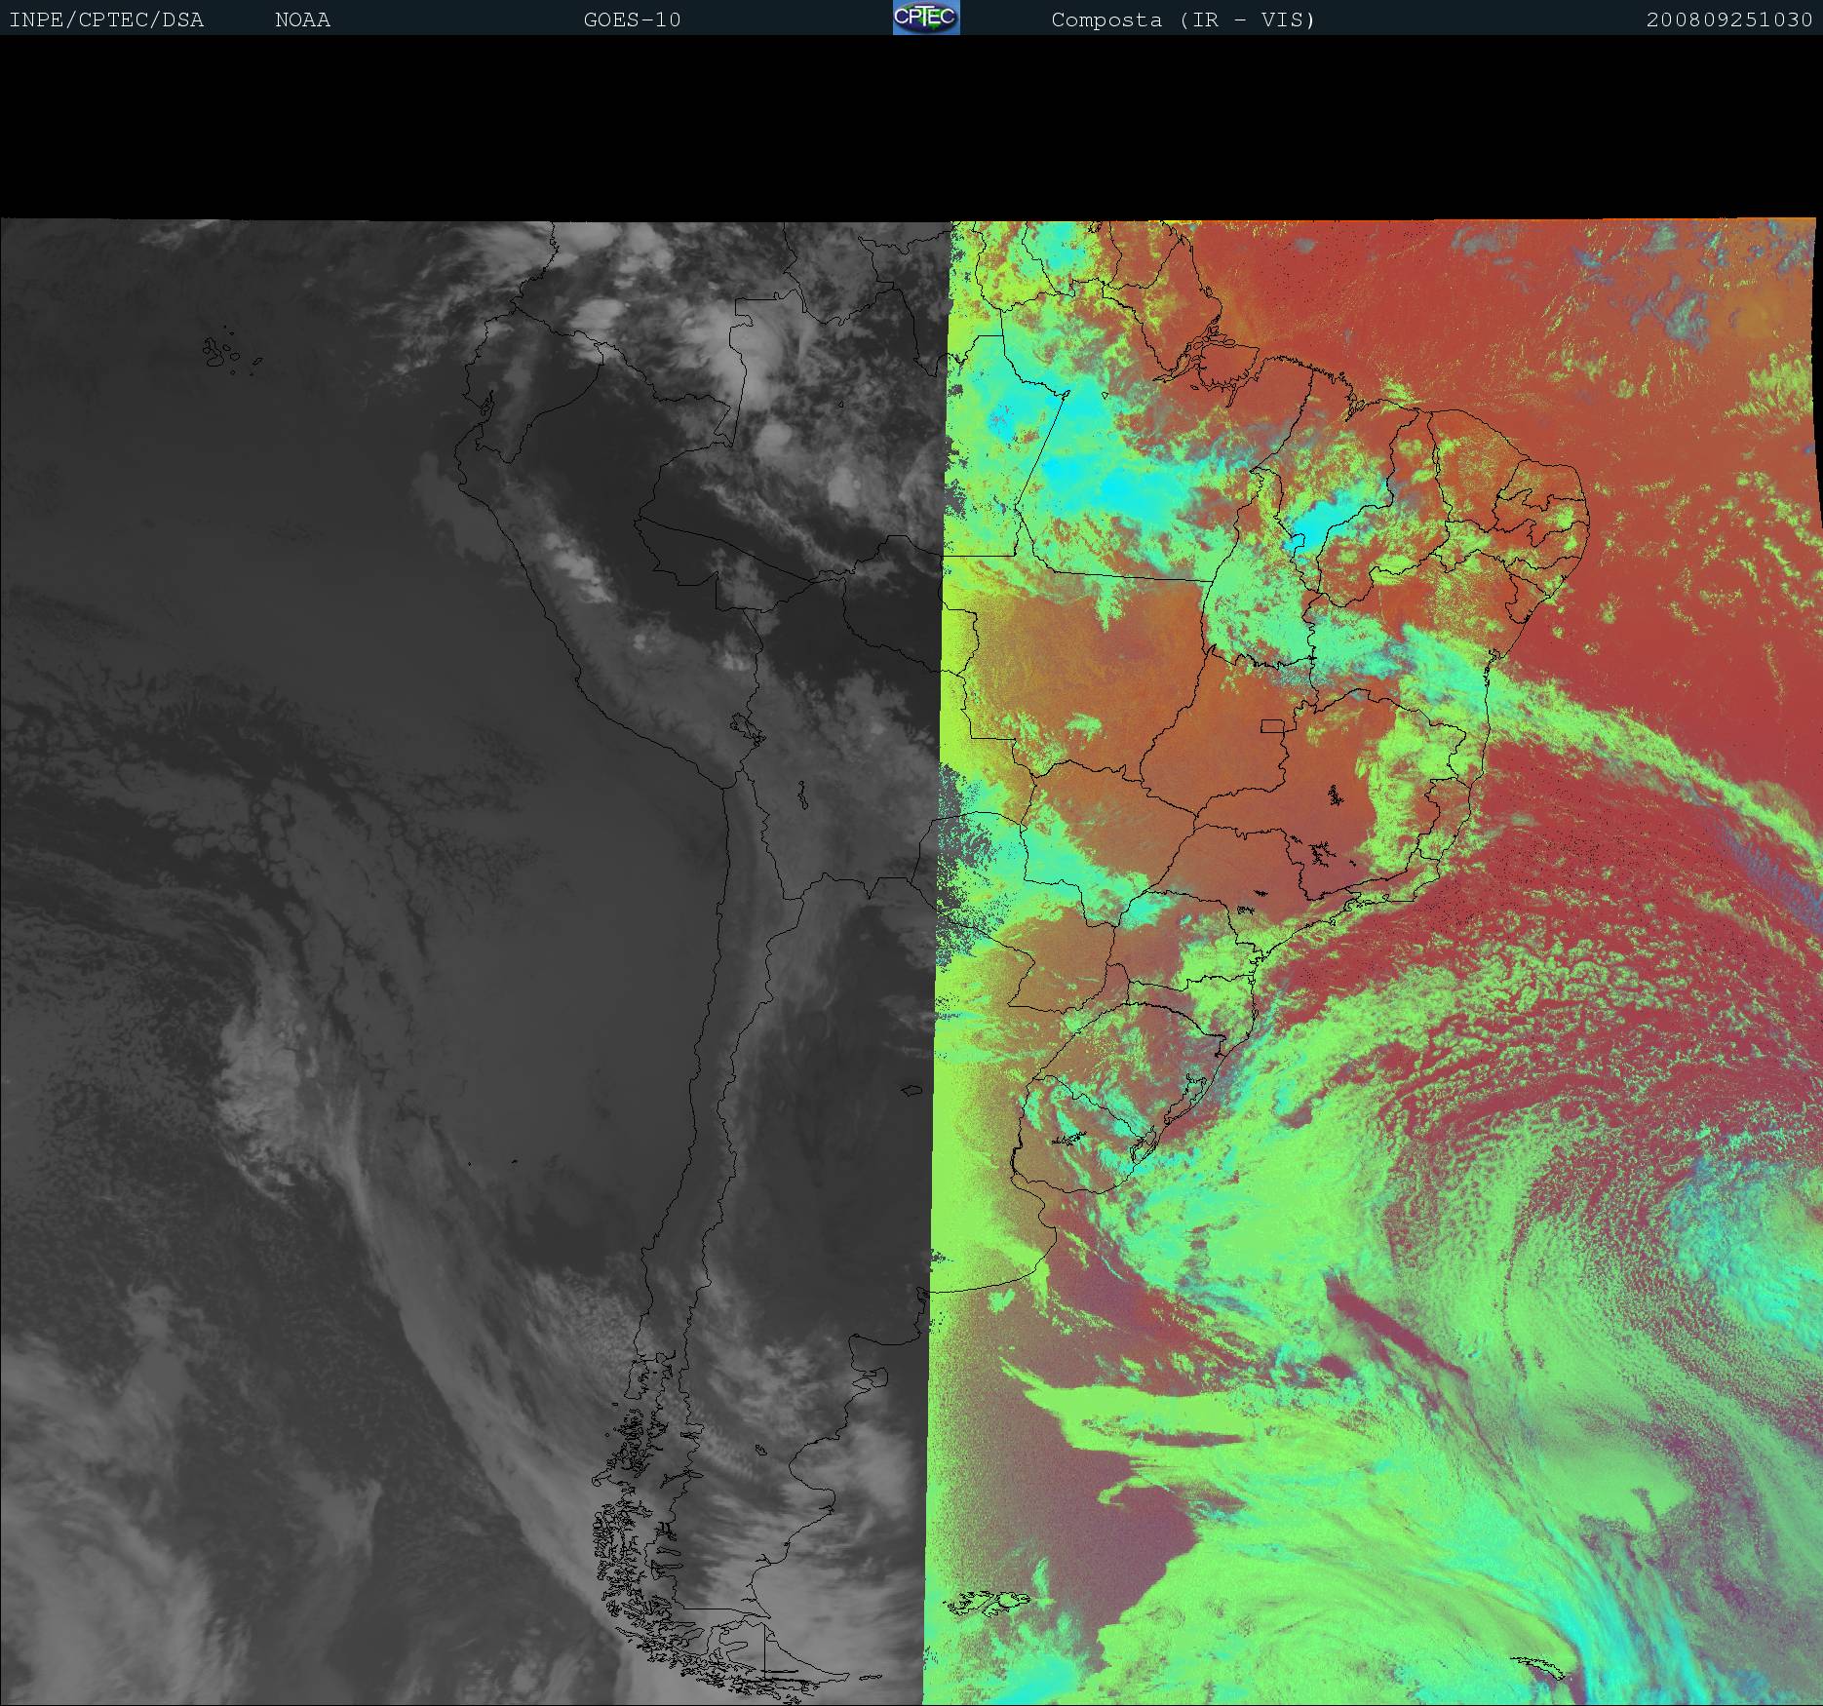Viewport: 1823px width, 1706px height.
Task: Click the Salar de Uyuni outline in Bolivia
Action: pyautogui.click(x=802, y=797)
